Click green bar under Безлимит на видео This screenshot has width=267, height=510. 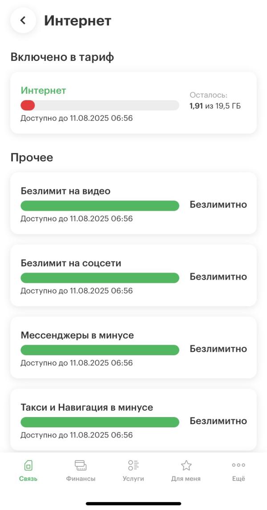click(100, 205)
